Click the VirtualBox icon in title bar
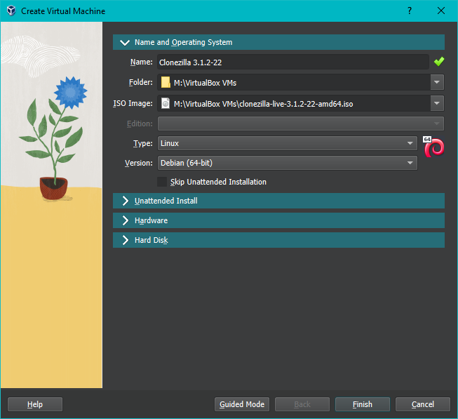This screenshot has height=419, width=458. click(11, 11)
